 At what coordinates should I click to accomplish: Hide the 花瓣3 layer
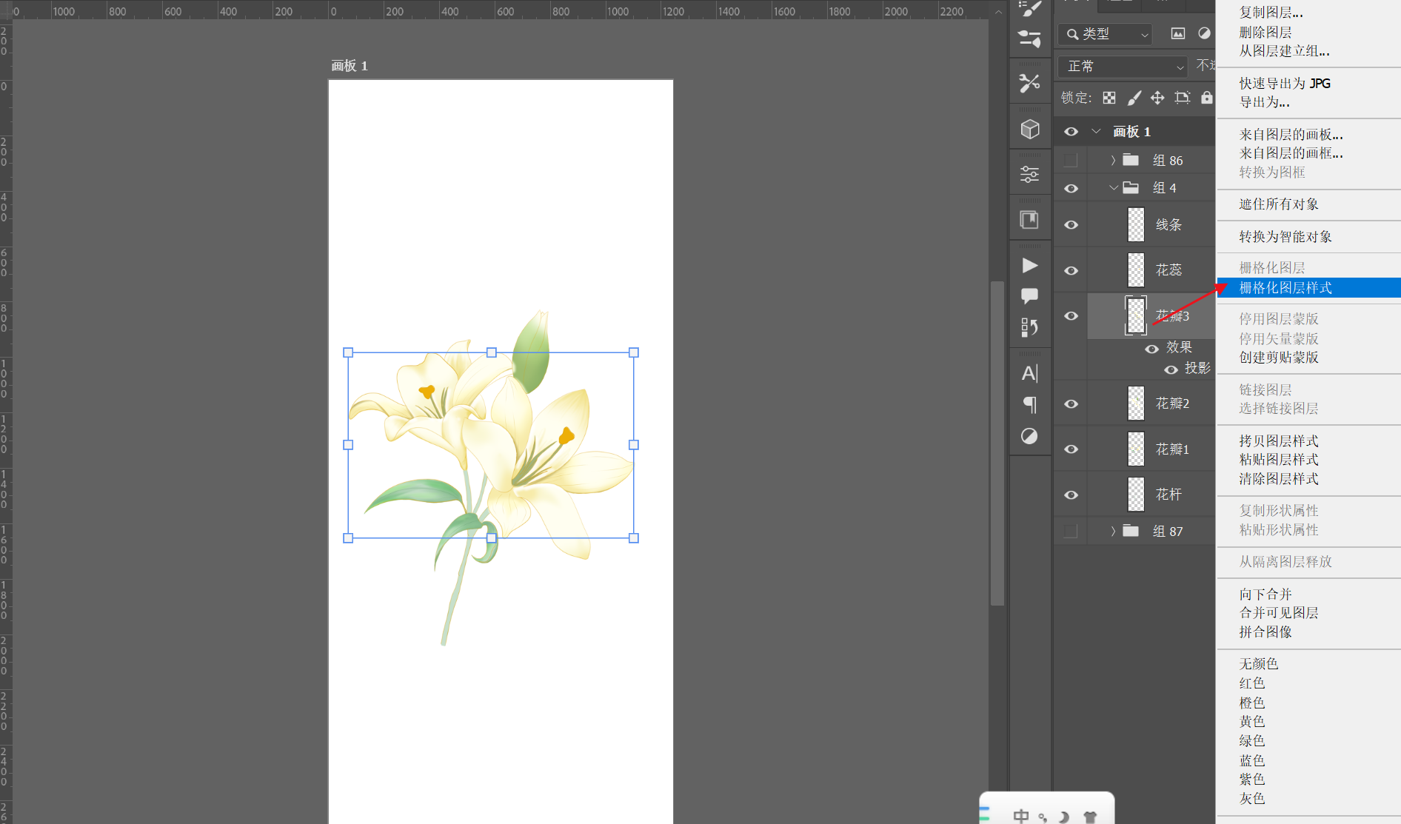point(1071,316)
